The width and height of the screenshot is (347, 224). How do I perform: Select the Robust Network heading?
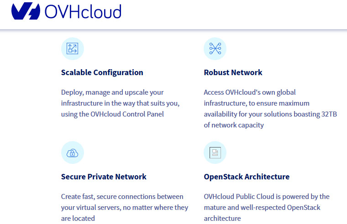pyautogui.click(x=233, y=72)
